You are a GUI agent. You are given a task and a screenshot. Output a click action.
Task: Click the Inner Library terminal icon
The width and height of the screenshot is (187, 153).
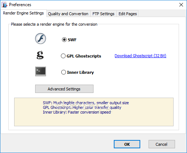tap(41, 71)
